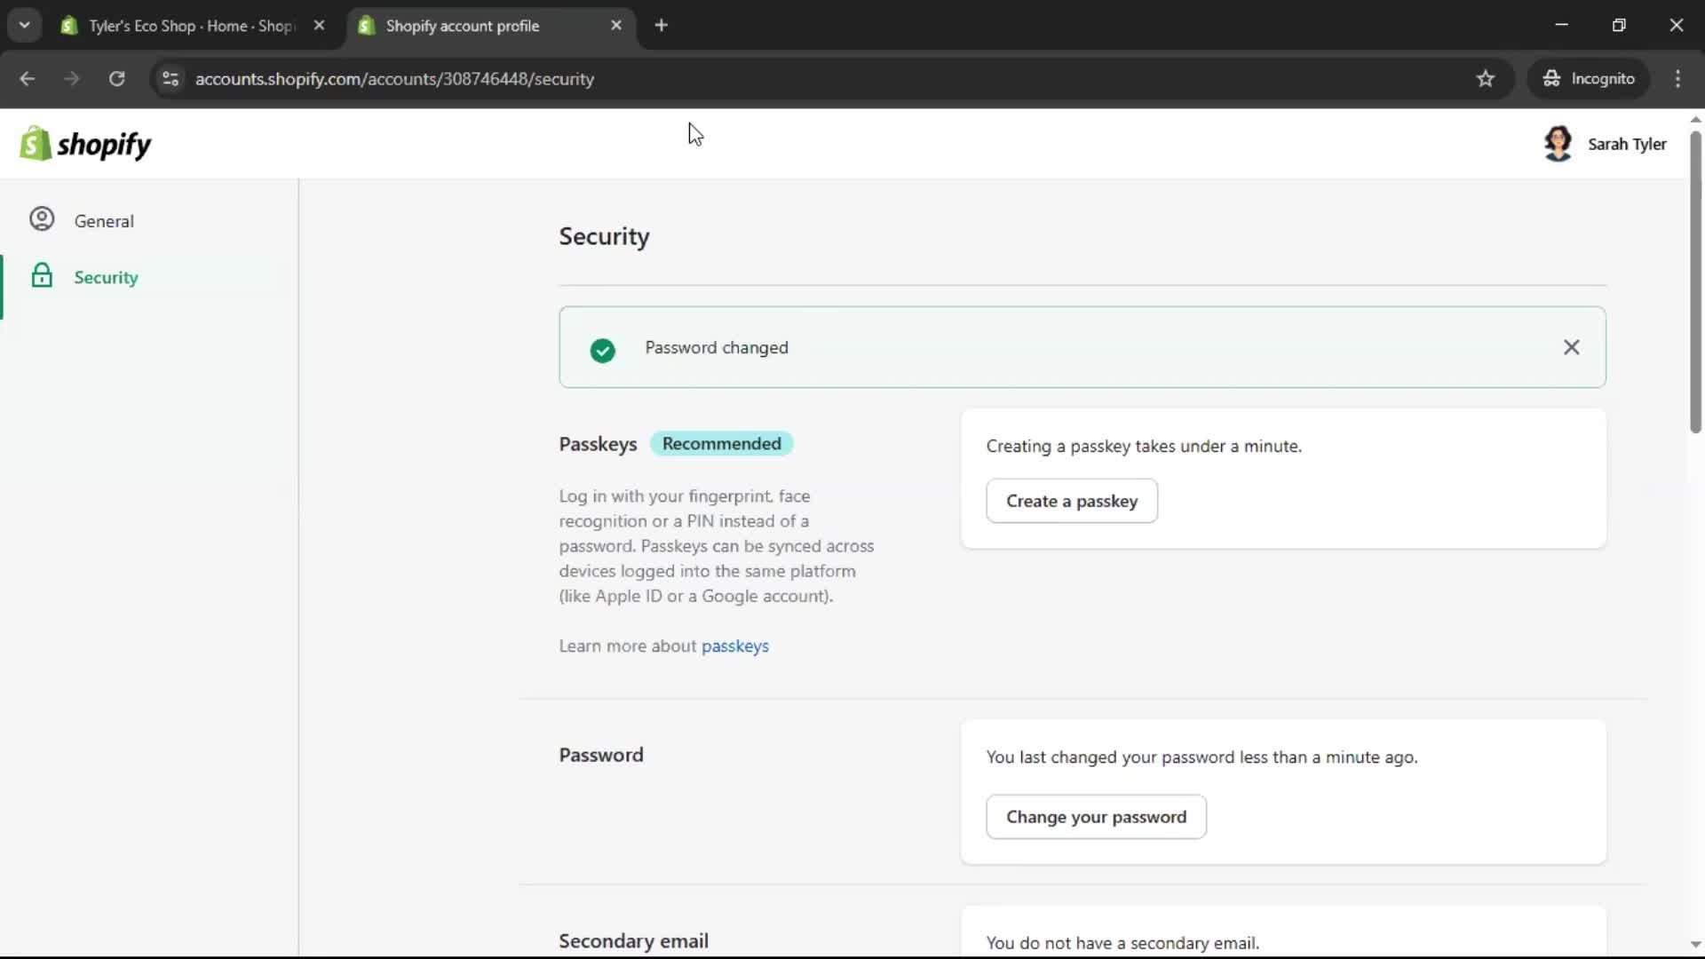
Task: Open the passkeys learn more link
Action: (x=735, y=646)
